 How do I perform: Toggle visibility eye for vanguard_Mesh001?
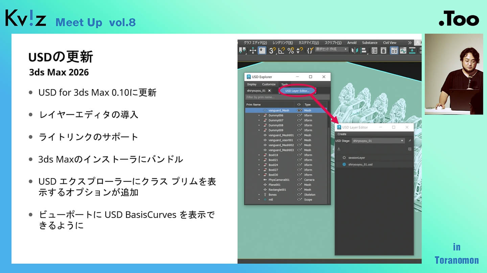coord(299,135)
